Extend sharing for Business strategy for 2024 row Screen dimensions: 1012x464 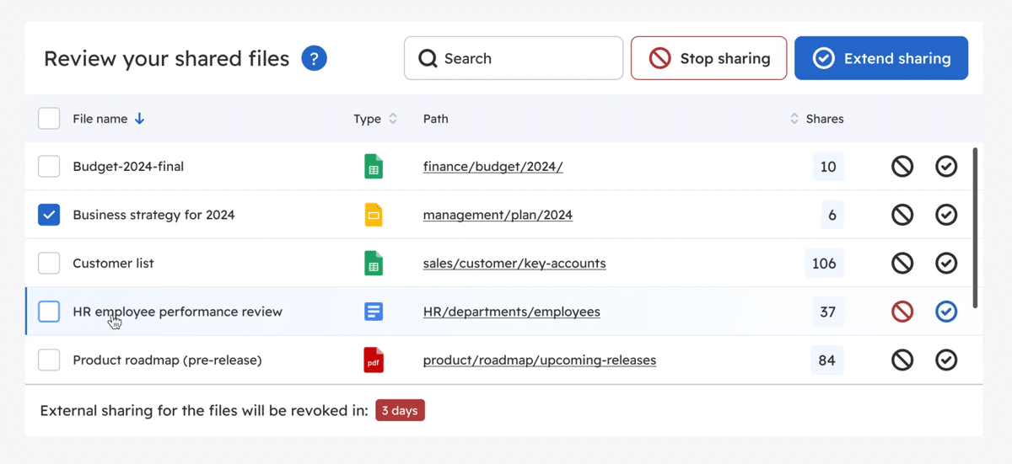(946, 216)
